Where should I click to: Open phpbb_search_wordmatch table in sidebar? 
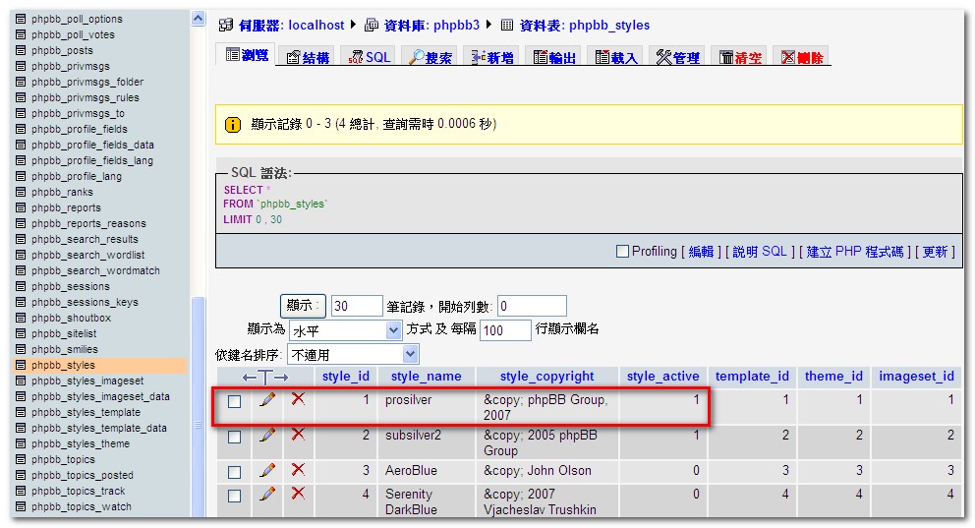[95, 270]
